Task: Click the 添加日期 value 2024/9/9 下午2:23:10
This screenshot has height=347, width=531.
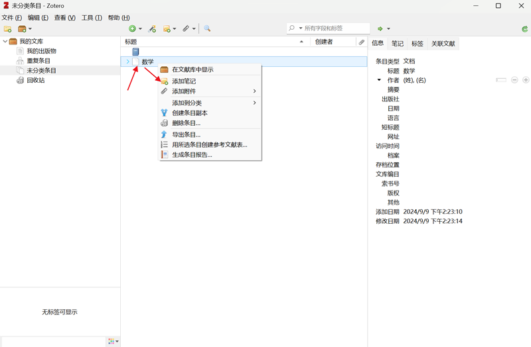Action: click(433, 212)
